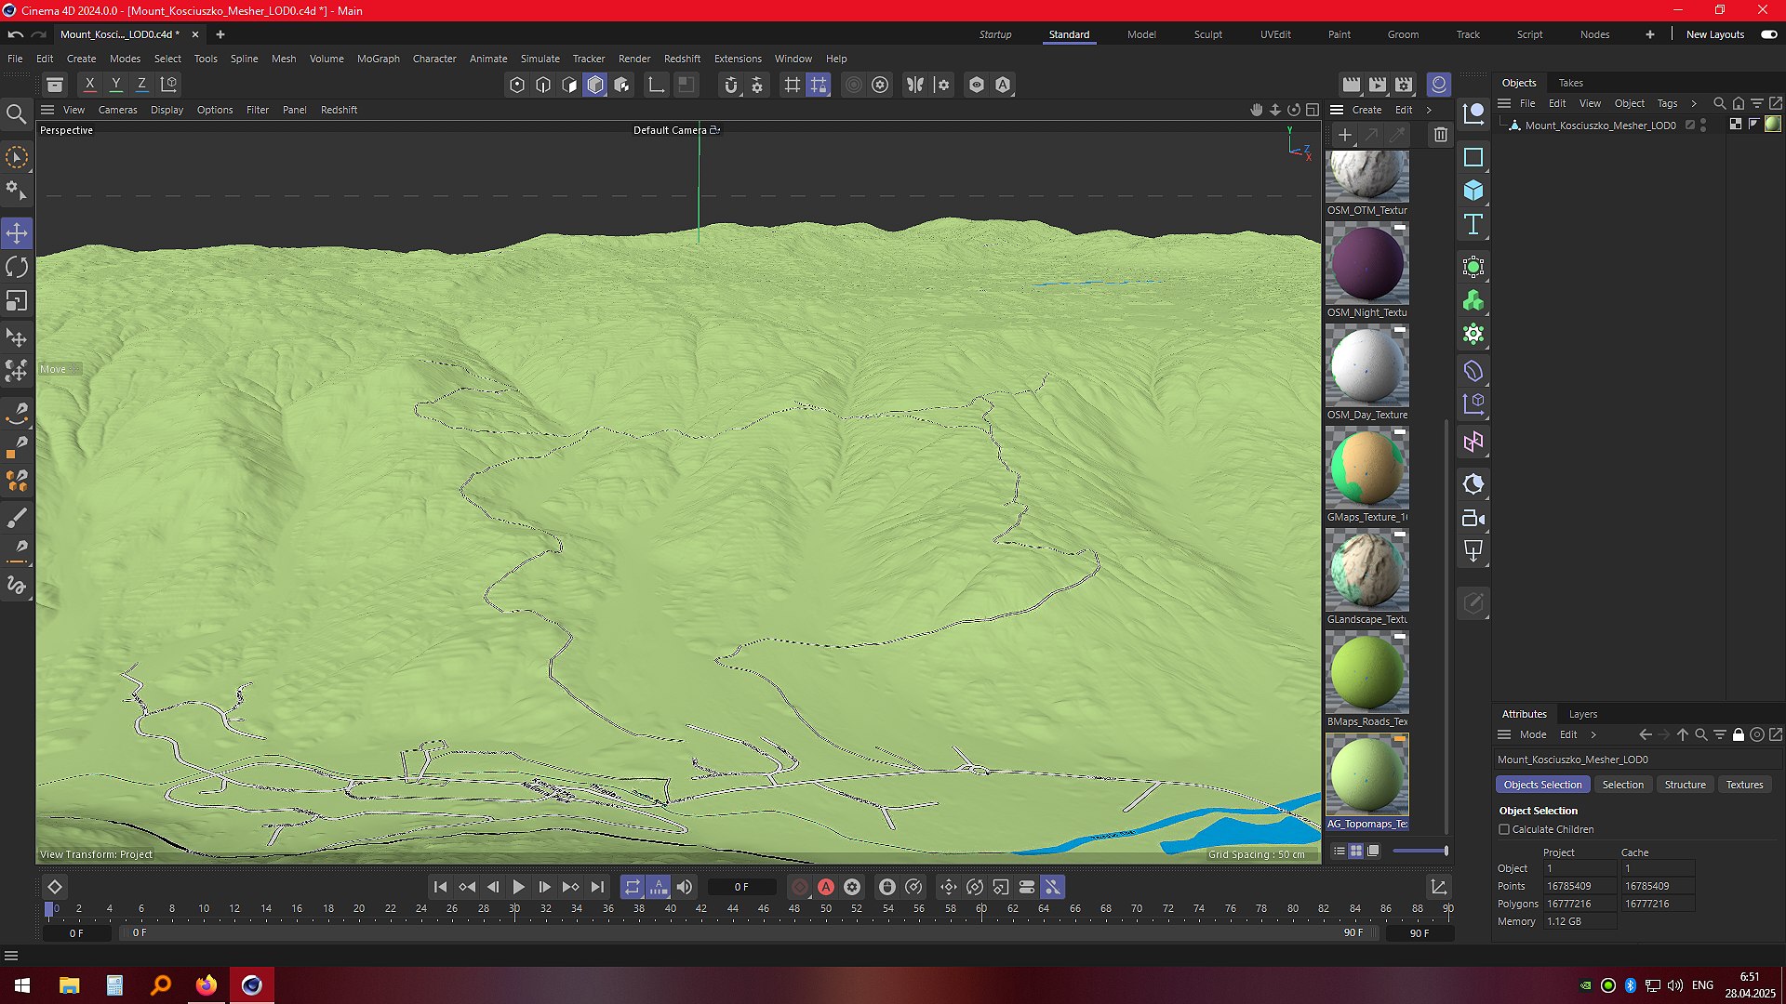Image resolution: width=1786 pixels, height=1004 pixels.
Task: Delete selected material with trash icon
Action: pos(1441,135)
